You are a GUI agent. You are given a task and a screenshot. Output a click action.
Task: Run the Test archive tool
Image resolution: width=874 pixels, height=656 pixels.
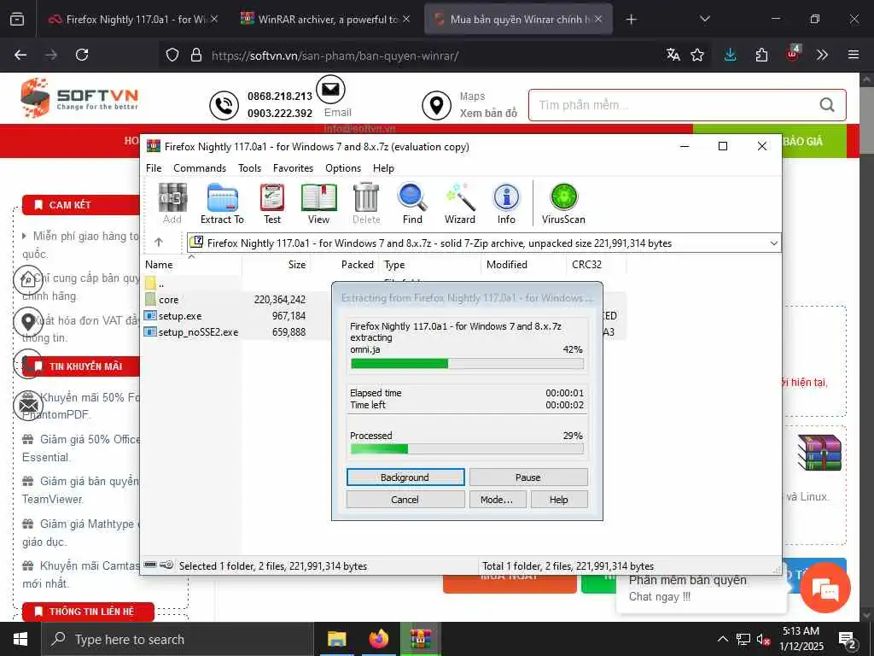pos(272,204)
